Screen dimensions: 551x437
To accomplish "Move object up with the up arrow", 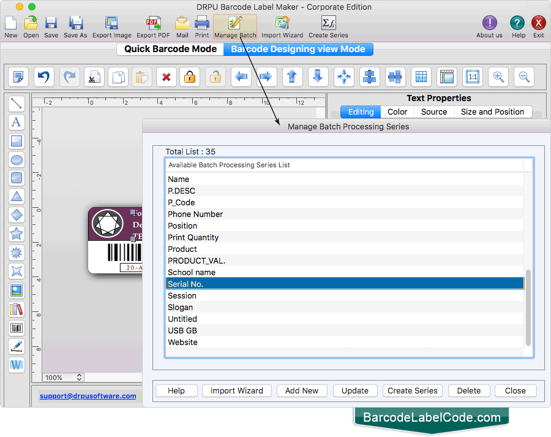I will [293, 77].
